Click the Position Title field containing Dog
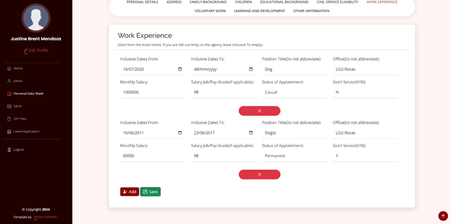Image resolution: width=451 pixels, height=224 pixels. click(x=294, y=69)
